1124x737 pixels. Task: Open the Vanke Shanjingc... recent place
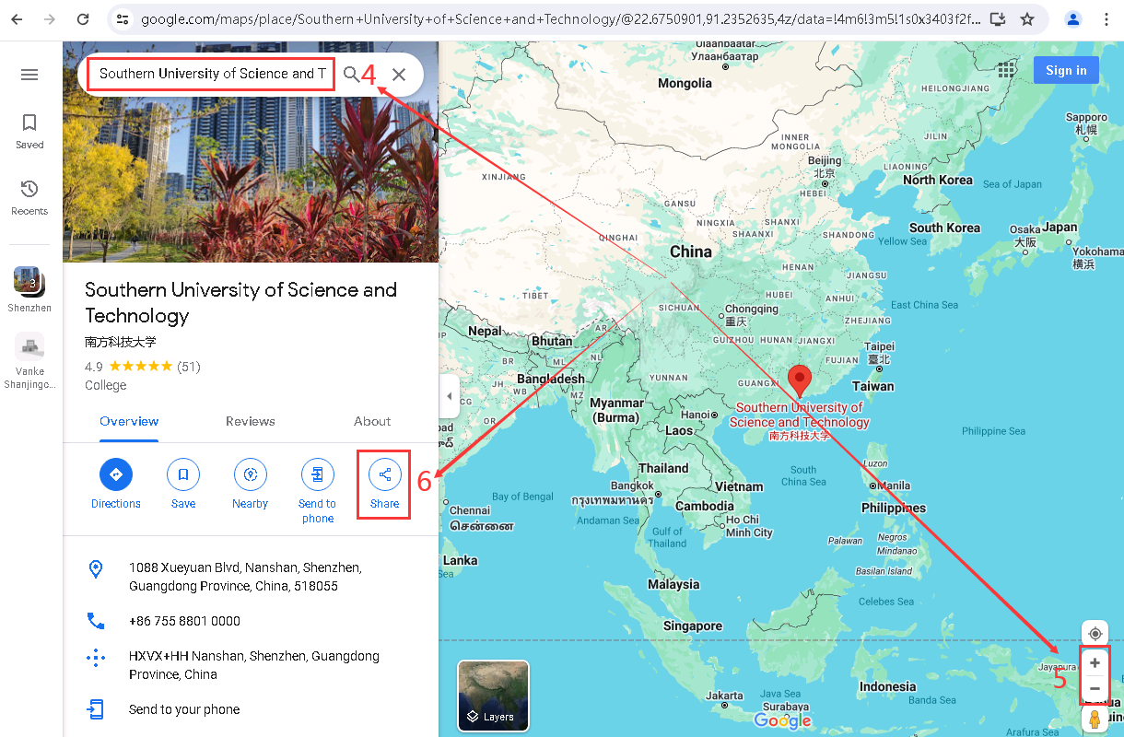[29, 361]
